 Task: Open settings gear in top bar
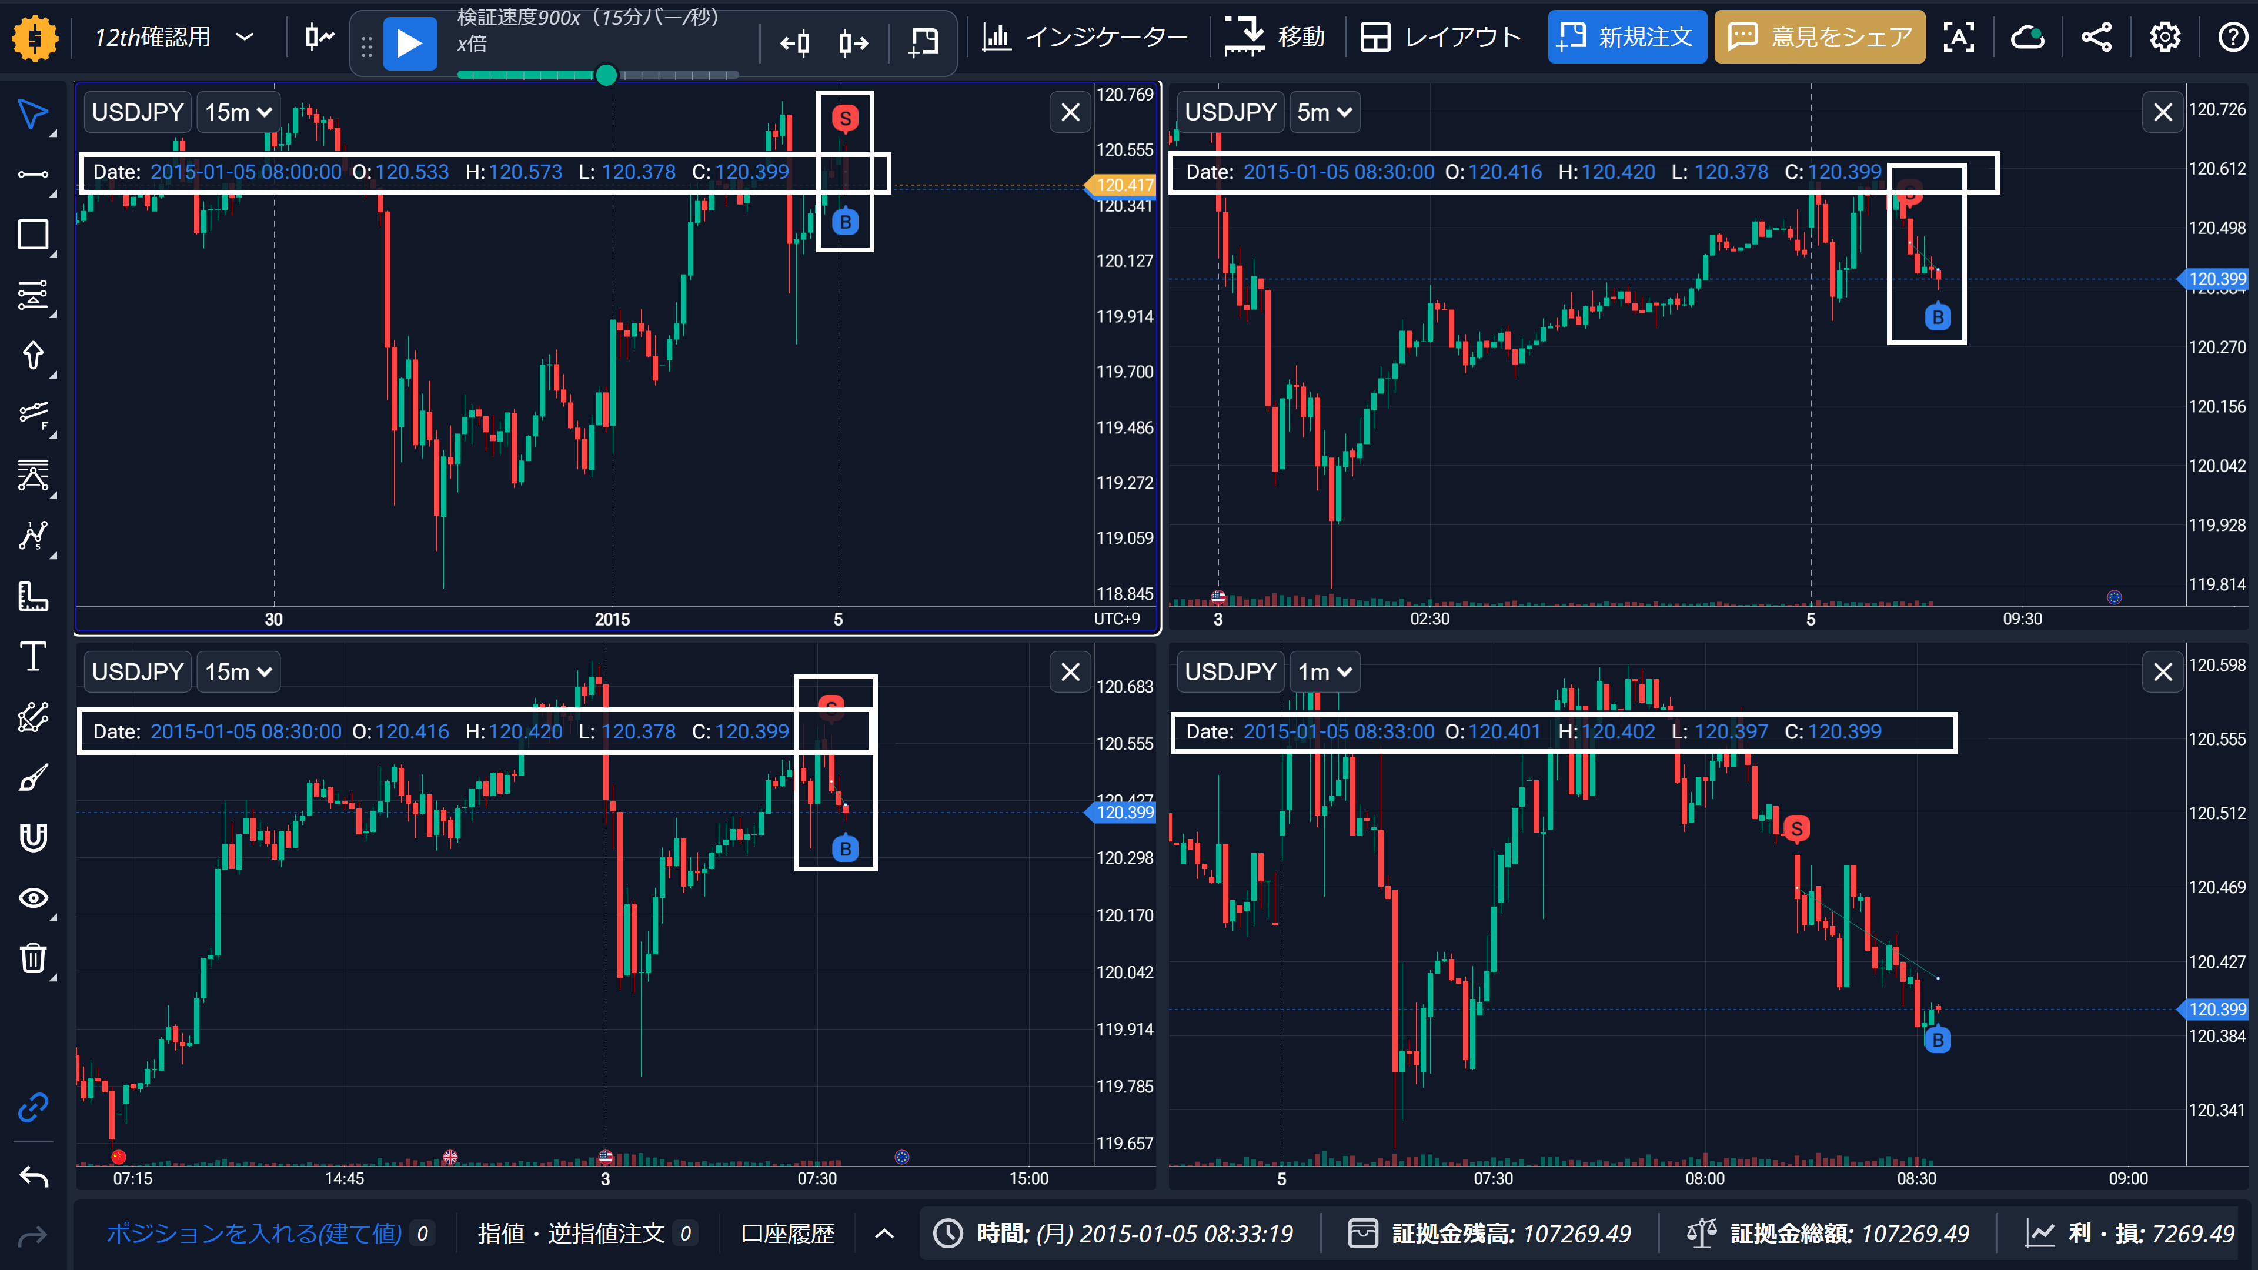click(x=2164, y=37)
